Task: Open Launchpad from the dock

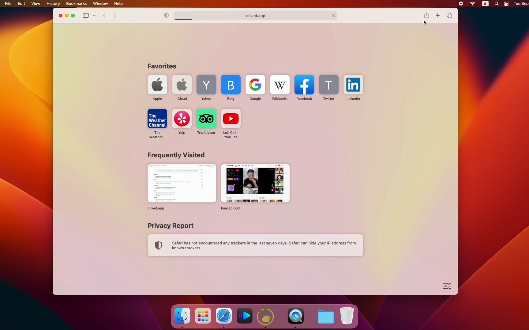Action: 203,316
